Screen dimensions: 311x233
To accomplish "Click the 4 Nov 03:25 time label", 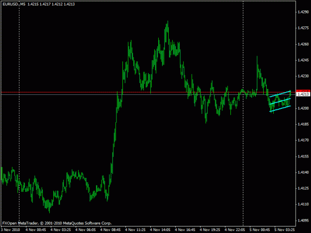I will pyautogui.click(x=61, y=230).
